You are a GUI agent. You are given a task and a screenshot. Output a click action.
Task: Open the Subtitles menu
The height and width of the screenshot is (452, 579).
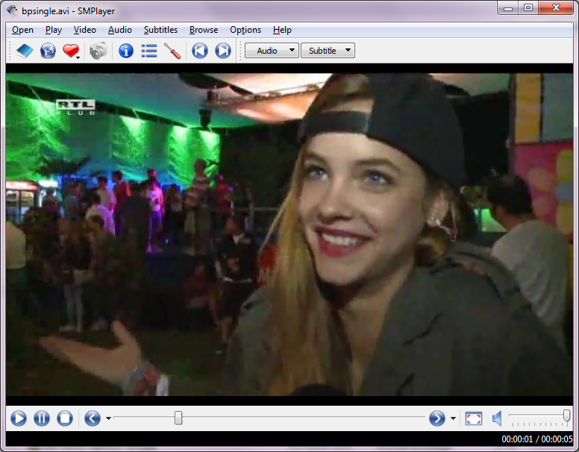[x=160, y=30]
